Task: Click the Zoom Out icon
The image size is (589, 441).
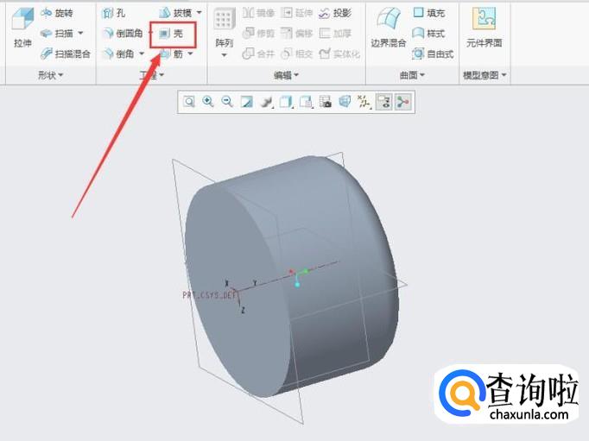Action: point(227,102)
